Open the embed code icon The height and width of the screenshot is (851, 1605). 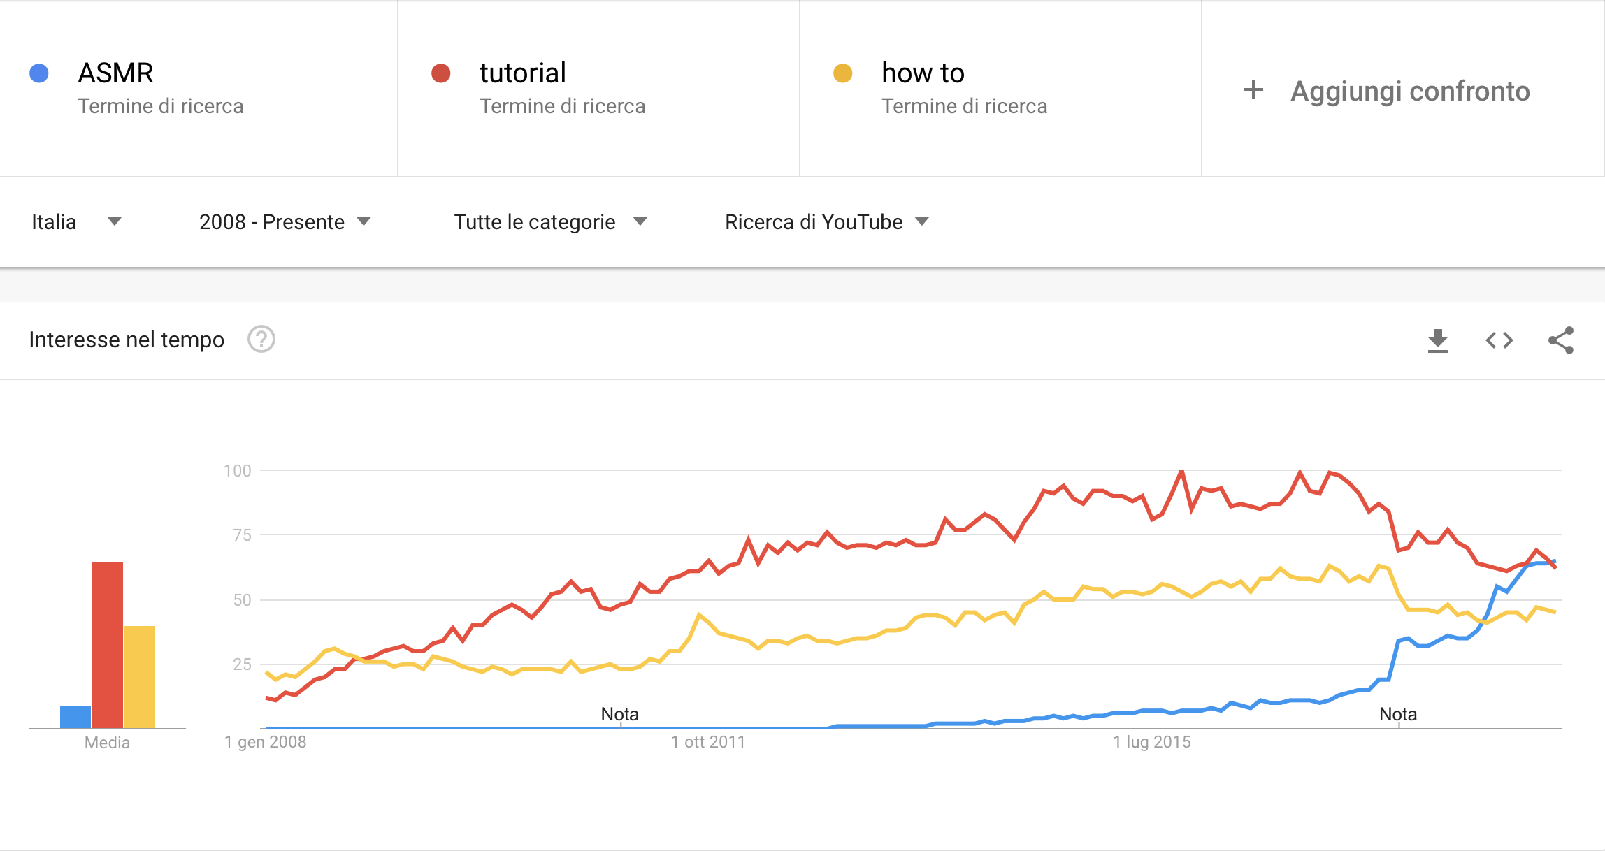click(x=1499, y=340)
